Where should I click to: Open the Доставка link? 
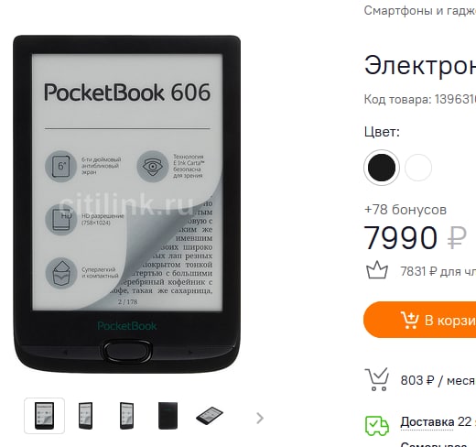pos(427,422)
